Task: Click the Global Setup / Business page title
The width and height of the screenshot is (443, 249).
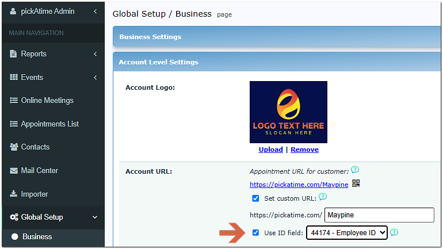Action: (x=162, y=14)
